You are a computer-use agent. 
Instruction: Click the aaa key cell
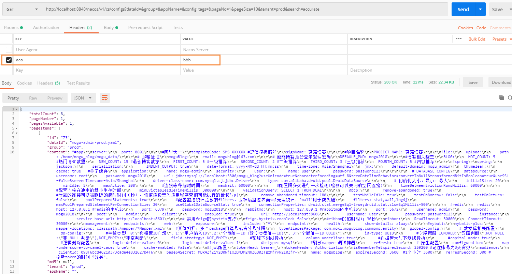point(97,60)
